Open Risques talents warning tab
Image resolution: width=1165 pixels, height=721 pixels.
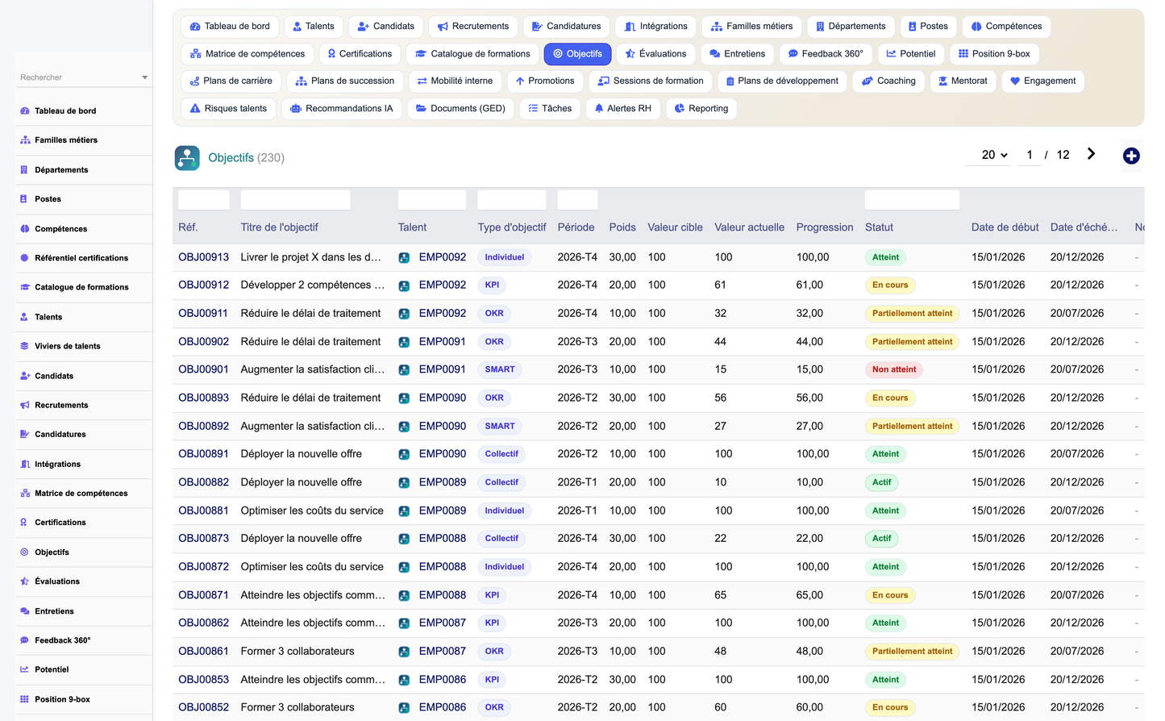(x=228, y=108)
